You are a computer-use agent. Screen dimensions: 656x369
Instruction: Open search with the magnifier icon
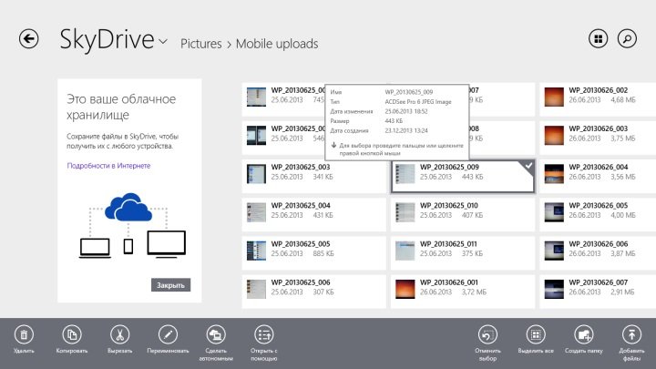click(x=627, y=39)
